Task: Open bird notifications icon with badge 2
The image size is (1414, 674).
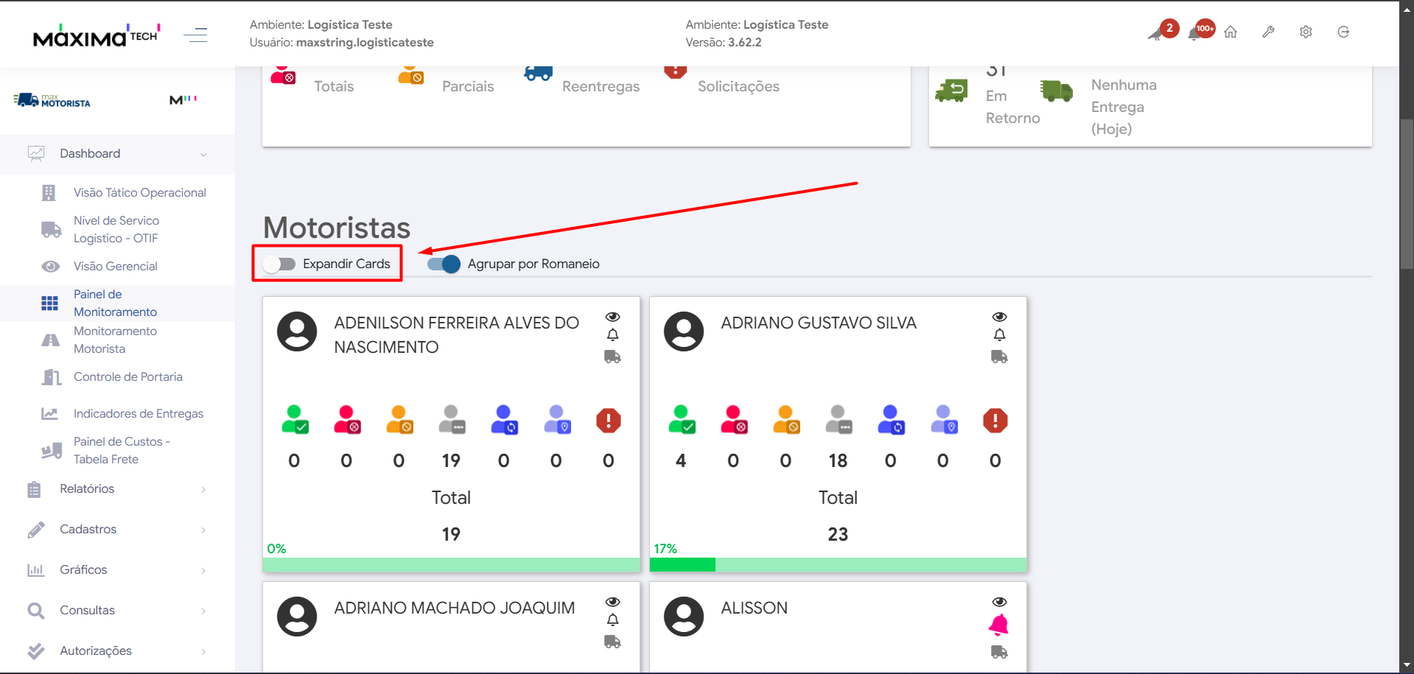Action: point(1162,31)
